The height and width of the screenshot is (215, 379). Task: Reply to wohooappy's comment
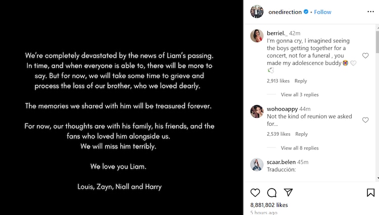click(301, 134)
